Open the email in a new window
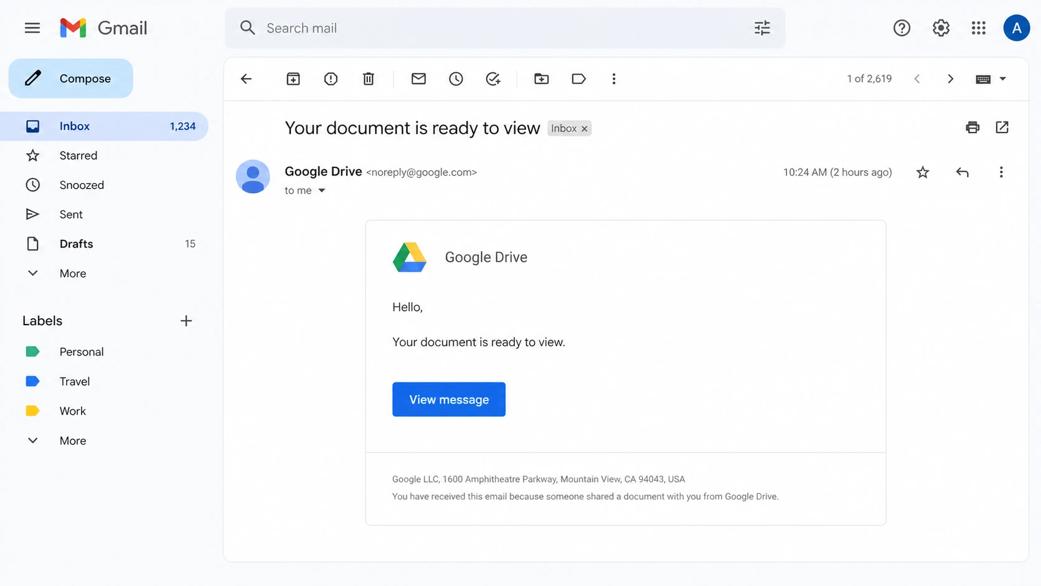The height and width of the screenshot is (586, 1041). click(x=1002, y=127)
